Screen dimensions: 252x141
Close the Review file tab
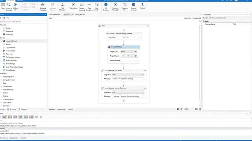pyautogui.click(x=72, y=14)
